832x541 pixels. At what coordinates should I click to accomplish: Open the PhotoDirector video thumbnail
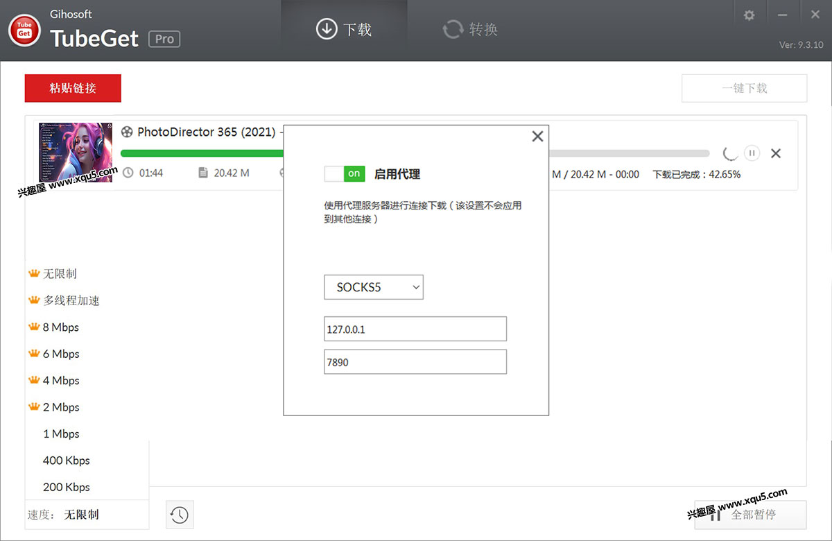coord(76,153)
